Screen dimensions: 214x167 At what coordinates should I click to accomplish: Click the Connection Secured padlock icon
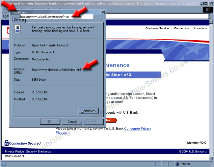coord(6,143)
